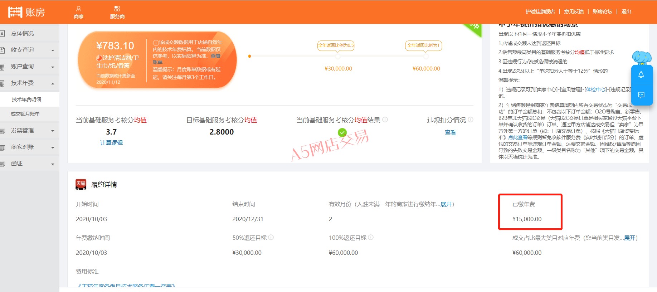This screenshot has width=657, height=292.
Task: Open the chat message floating icon
Action: 641,95
